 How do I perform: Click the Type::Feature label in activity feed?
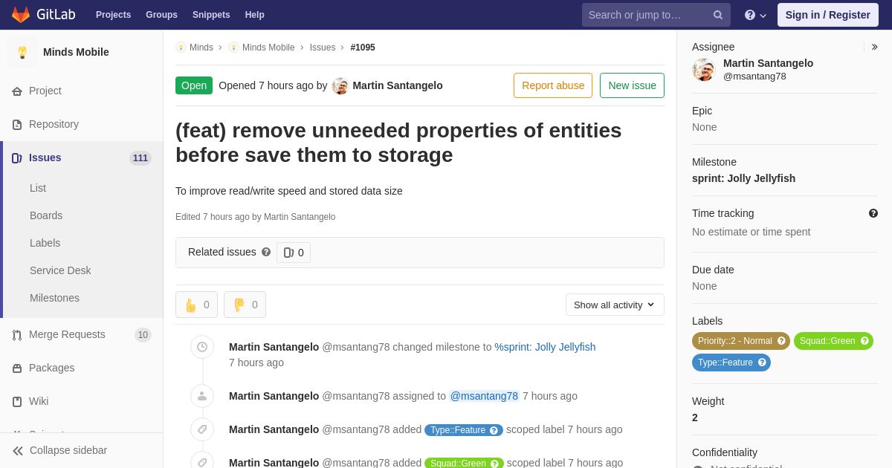tap(464, 430)
